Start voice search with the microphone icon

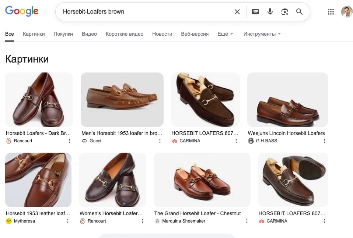pyautogui.click(x=270, y=12)
